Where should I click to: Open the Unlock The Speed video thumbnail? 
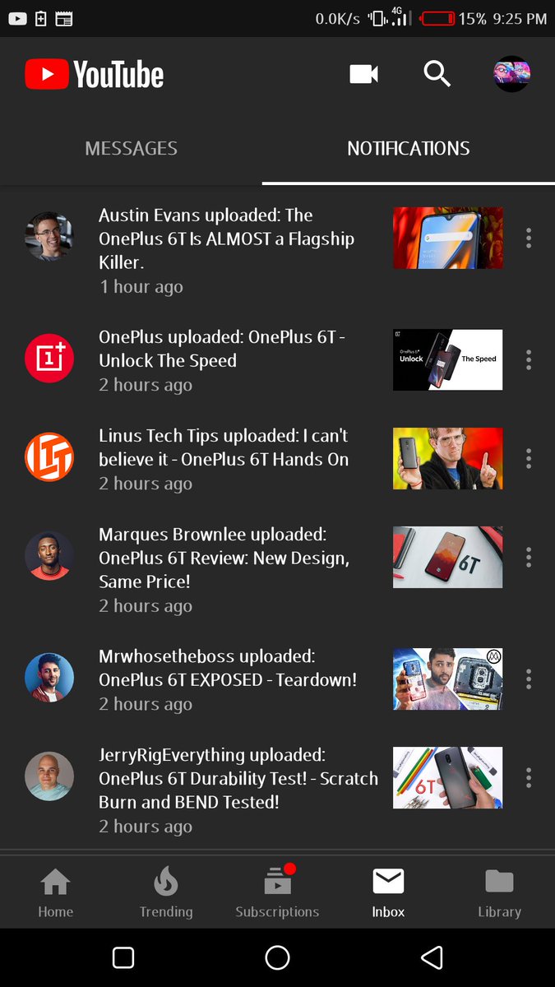[x=448, y=359]
